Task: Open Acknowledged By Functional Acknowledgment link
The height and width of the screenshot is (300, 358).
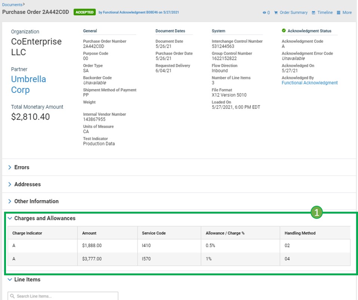Action: pos(309,83)
